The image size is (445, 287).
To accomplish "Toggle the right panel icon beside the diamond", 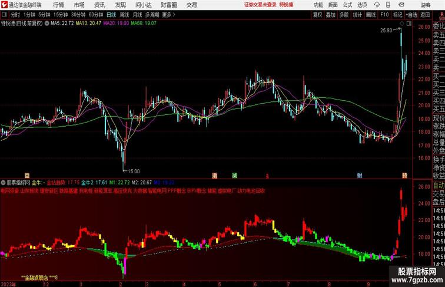I will point(409,24).
